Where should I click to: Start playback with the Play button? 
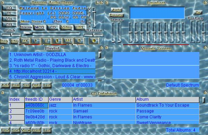36,40
